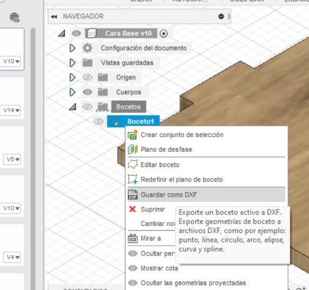Screen dimensions: 309x290
Task: Show the hidden Origen folder
Action: [x=87, y=77]
